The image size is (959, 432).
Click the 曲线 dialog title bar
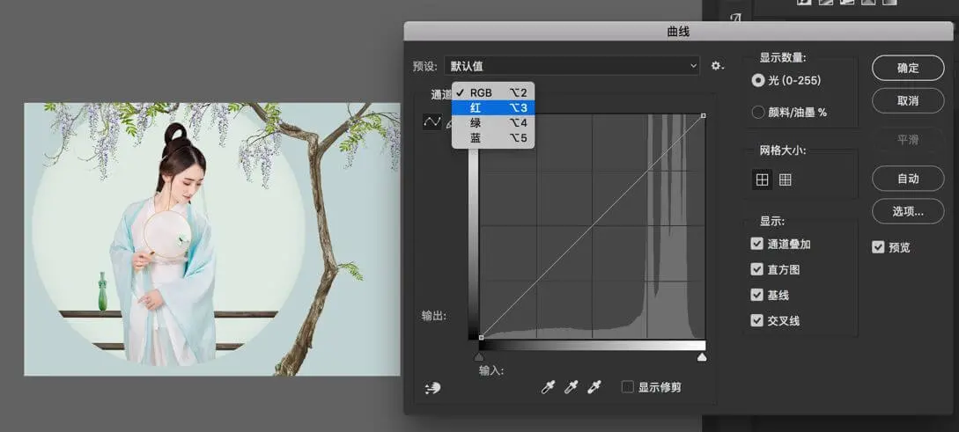(678, 31)
